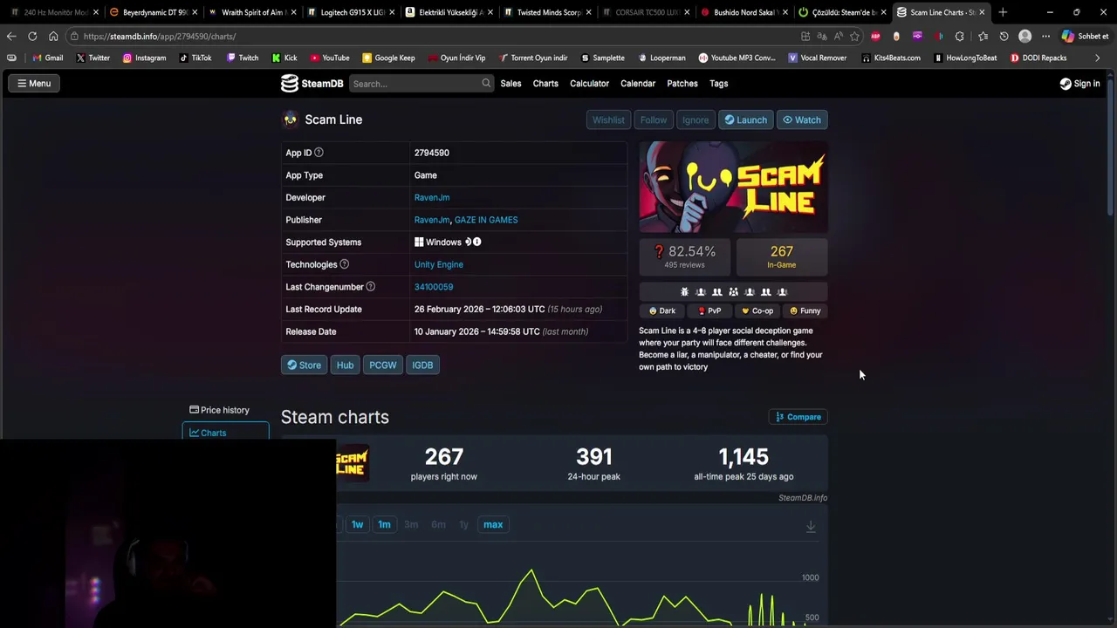
Task: Open the browser three-dot settings menu
Action: click(1045, 37)
